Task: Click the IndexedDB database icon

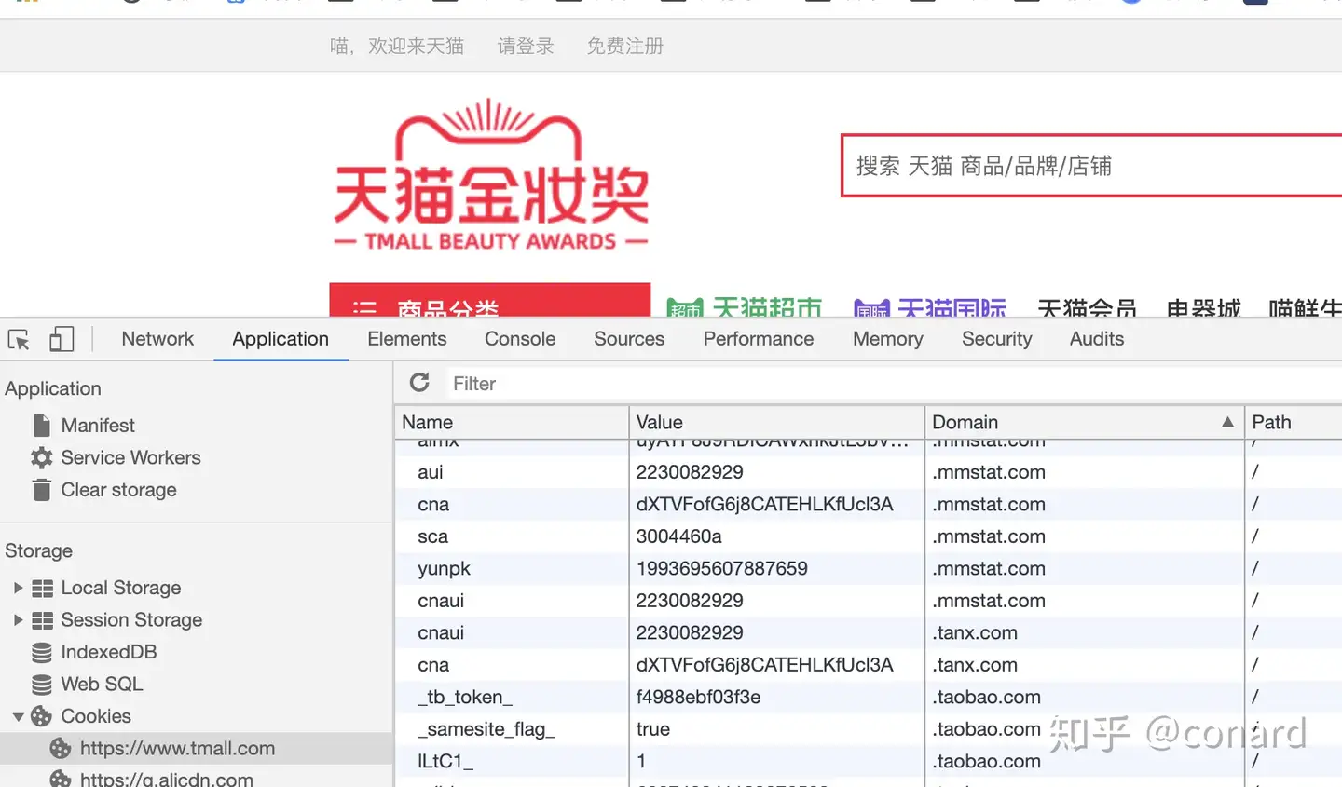Action: (42, 653)
